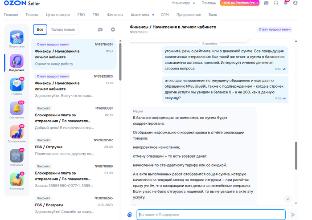Click the conversation vertical scrollbar

click(296, 156)
